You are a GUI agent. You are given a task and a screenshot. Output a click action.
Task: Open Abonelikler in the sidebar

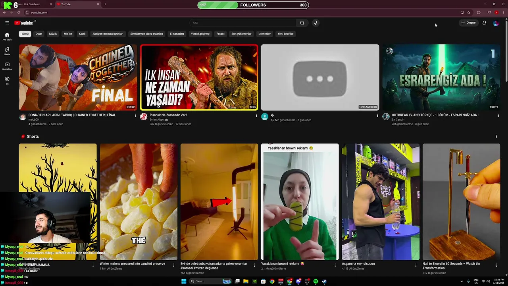click(7, 66)
